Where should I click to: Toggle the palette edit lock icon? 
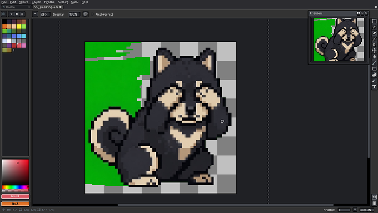pos(4,14)
